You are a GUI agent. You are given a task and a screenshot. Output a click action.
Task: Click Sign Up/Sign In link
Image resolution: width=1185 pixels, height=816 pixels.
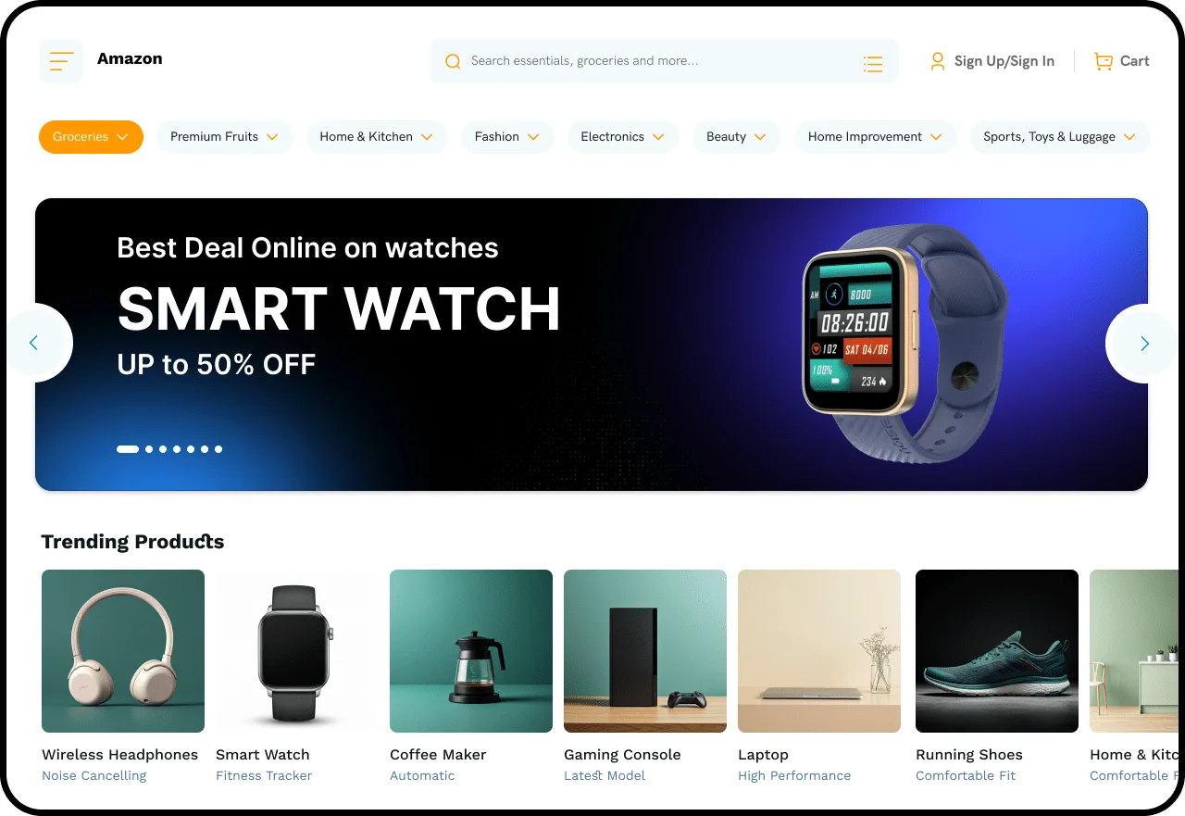[x=1004, y=61]
